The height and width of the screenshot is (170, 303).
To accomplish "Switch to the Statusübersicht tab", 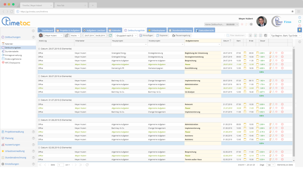I will (x=205, y=30).
